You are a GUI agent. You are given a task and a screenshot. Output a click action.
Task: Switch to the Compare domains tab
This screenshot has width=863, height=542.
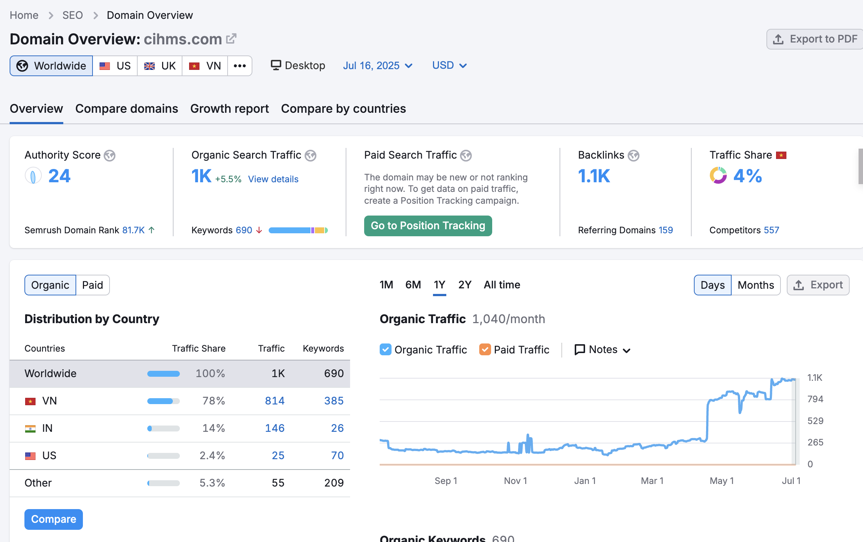click(127, 108)
